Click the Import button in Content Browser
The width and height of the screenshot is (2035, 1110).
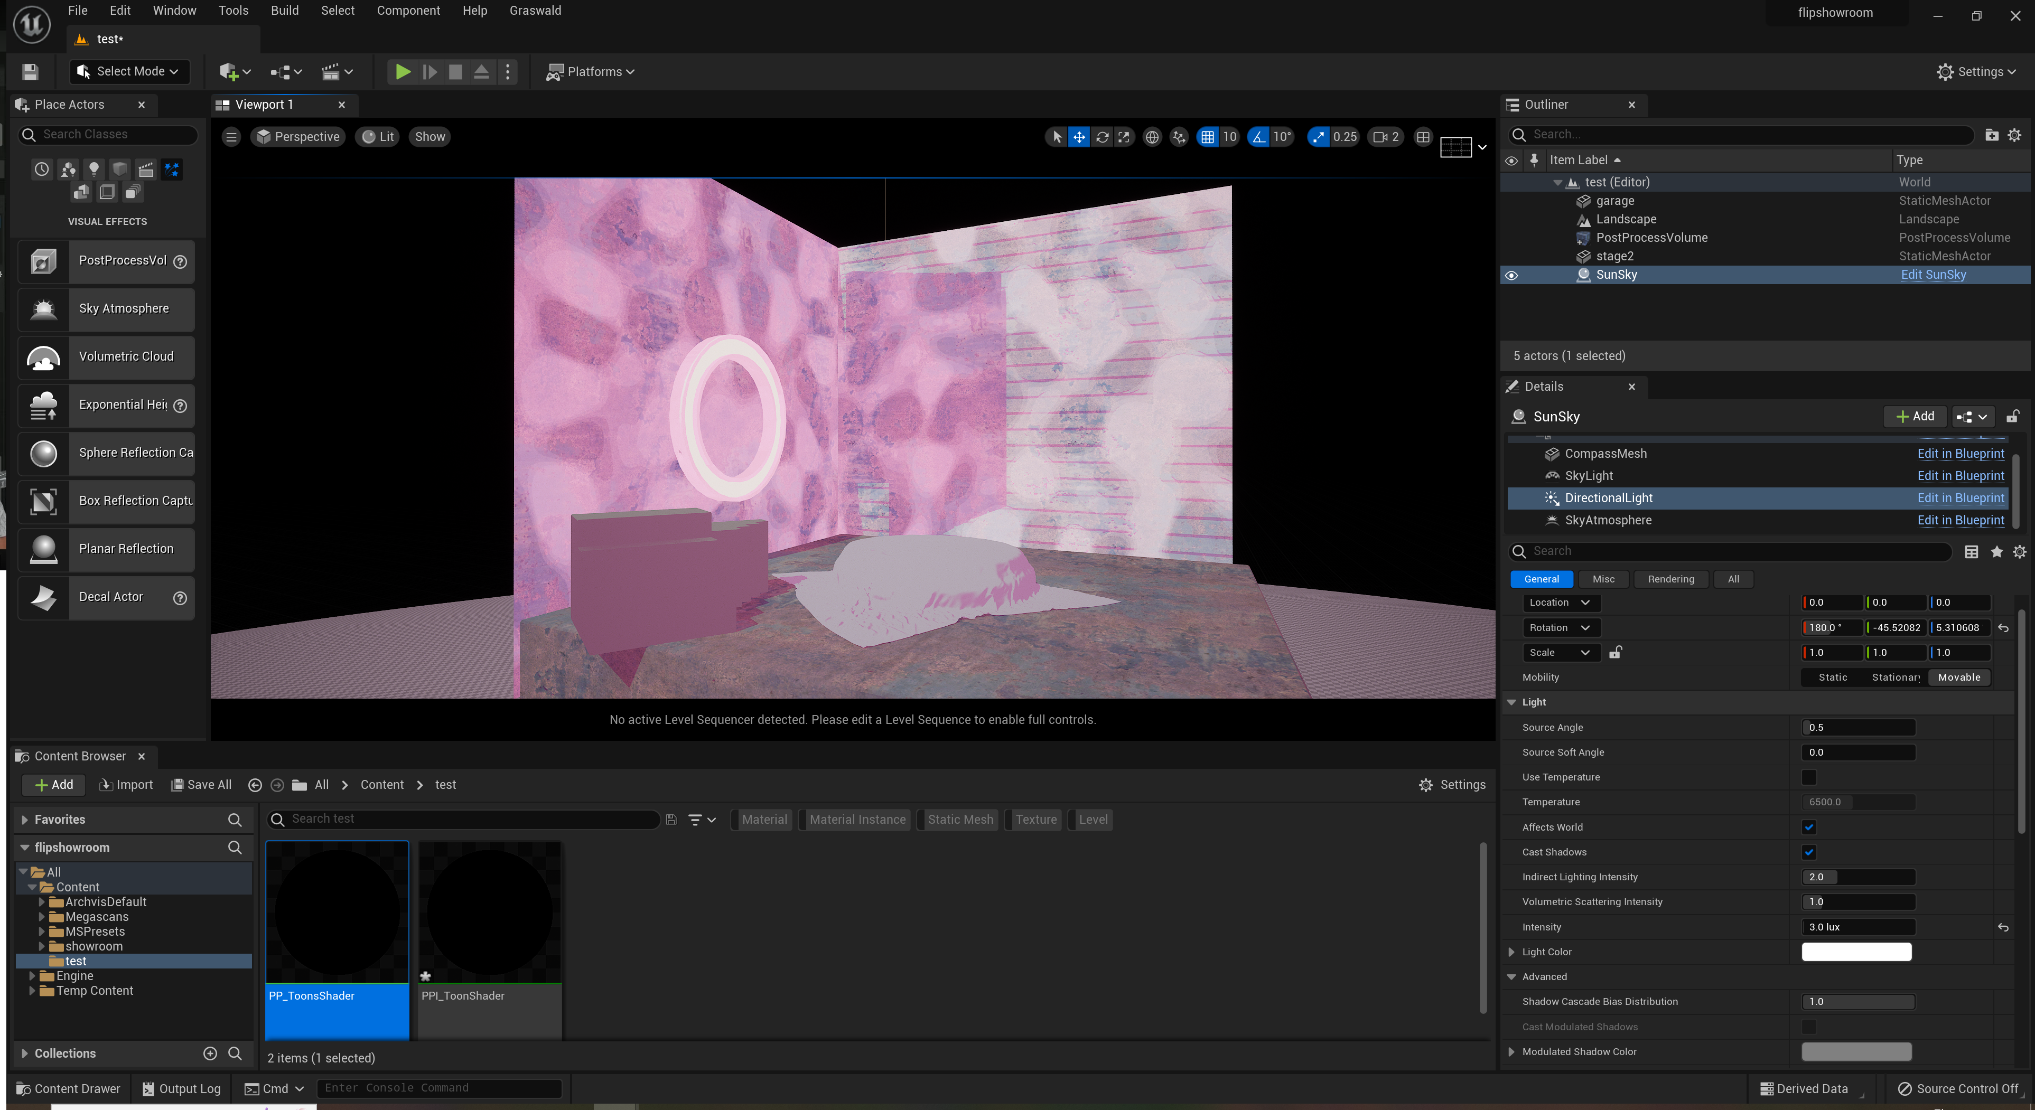126,785
